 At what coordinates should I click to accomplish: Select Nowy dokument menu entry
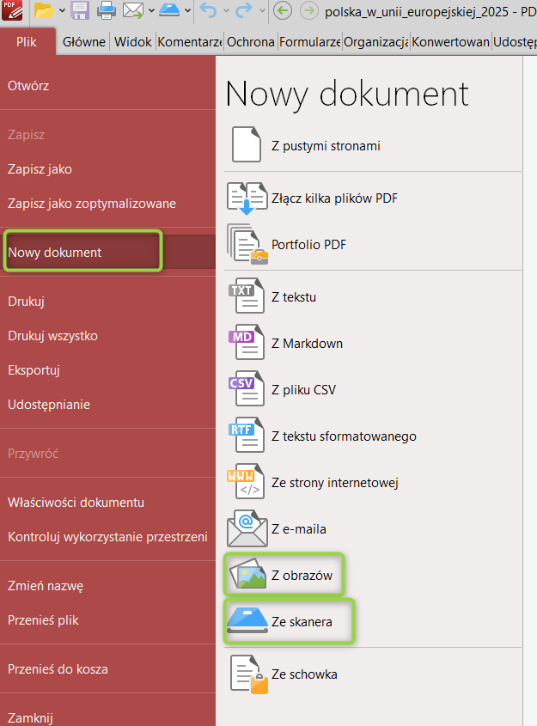(x=108, y=252)
